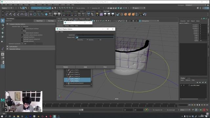210x118 pixels.
Task: Click the four-view layout icon in toolbox
Action: pyautogui.click(x=3, y=58)
